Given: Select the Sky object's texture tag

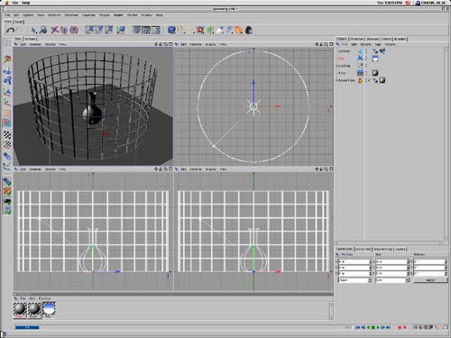Looking at the screenshot, I should coord(375,59).
